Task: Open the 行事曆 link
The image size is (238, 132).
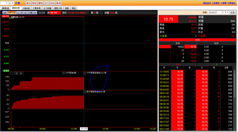Action: click(223, 3)
